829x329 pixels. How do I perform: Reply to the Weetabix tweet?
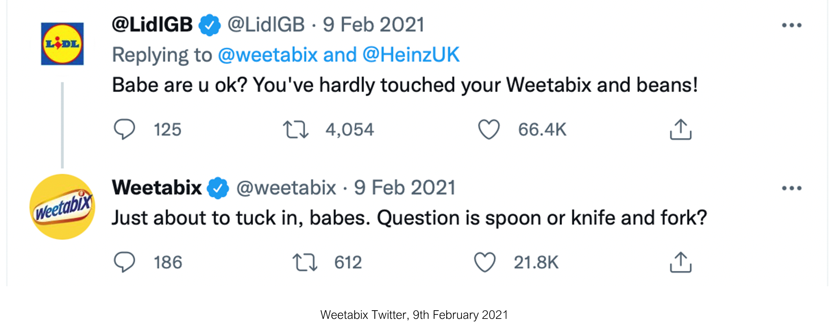tap(124, 262)
